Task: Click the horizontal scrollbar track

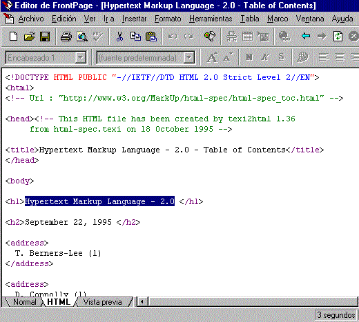Action: click(253, 301)
